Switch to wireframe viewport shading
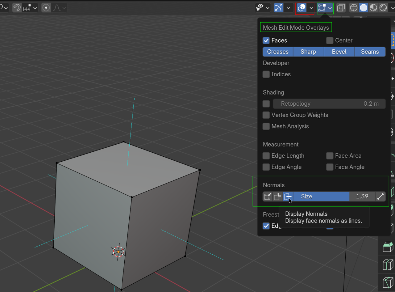The height and width of the screenshot is (292, 395). 354,8
